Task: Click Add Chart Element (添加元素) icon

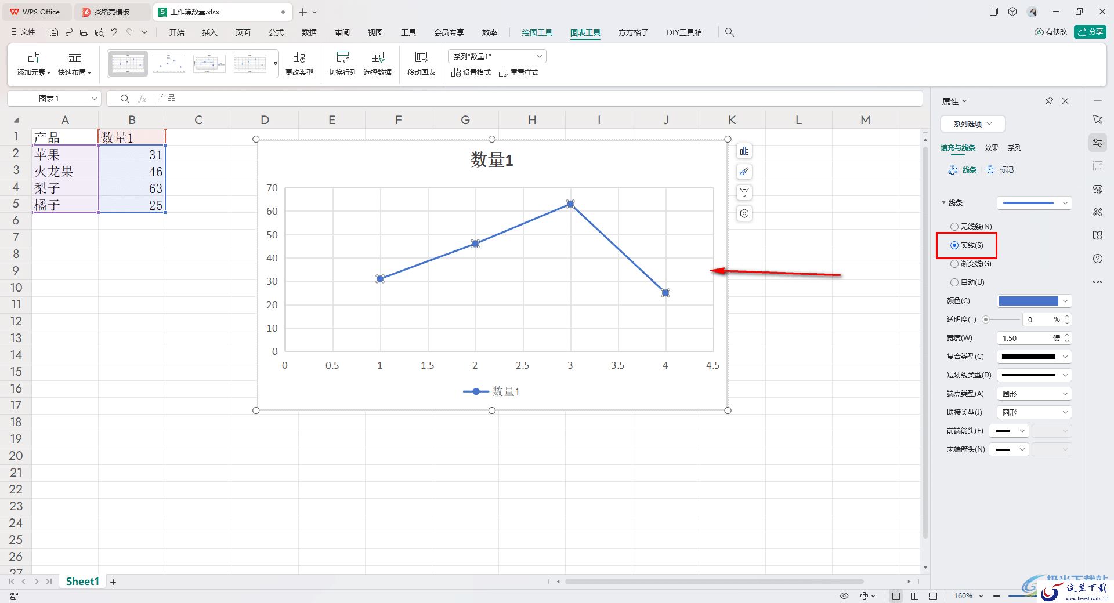Action: click(34, 57)
